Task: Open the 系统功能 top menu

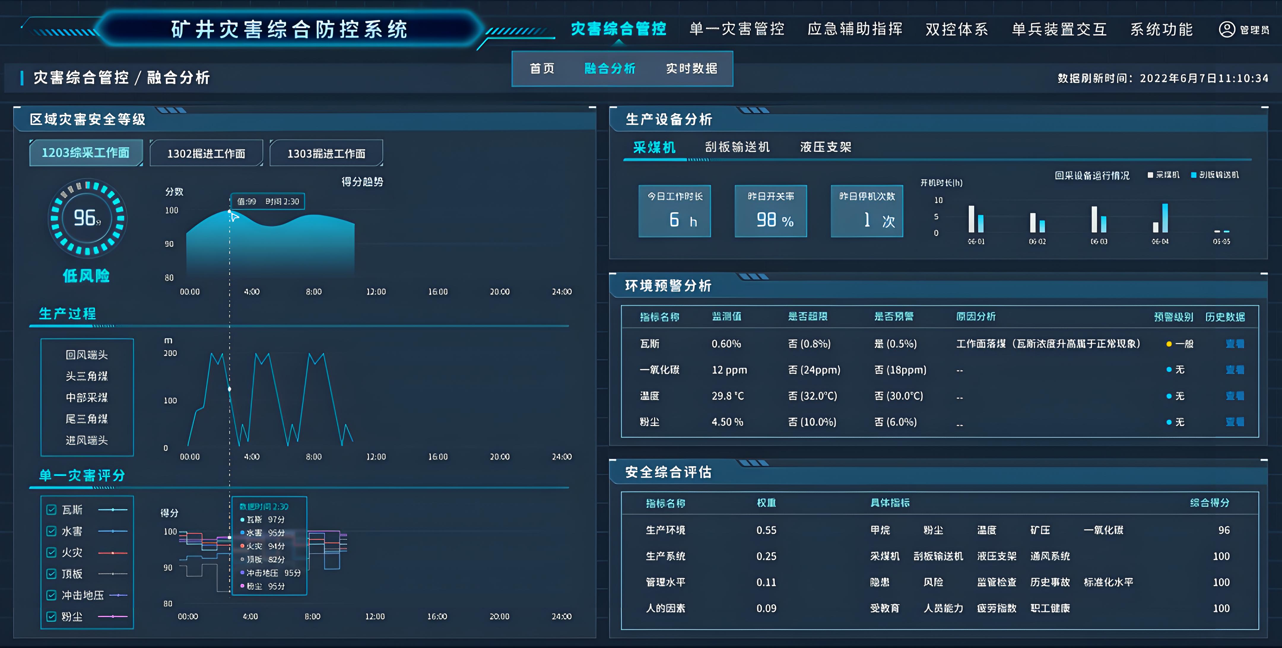Action: (x=1161, y=29)
